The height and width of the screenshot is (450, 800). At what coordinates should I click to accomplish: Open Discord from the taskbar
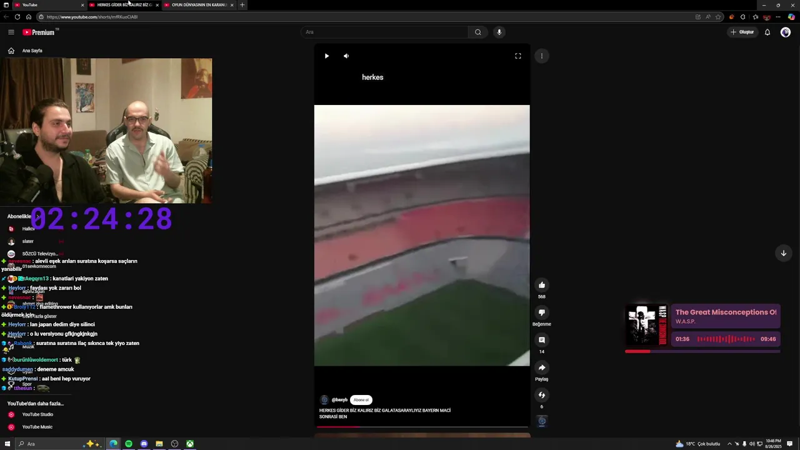(x=144, y=444)
